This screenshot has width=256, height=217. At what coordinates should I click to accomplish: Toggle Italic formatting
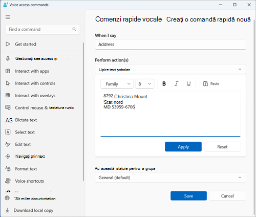point(176,83)
